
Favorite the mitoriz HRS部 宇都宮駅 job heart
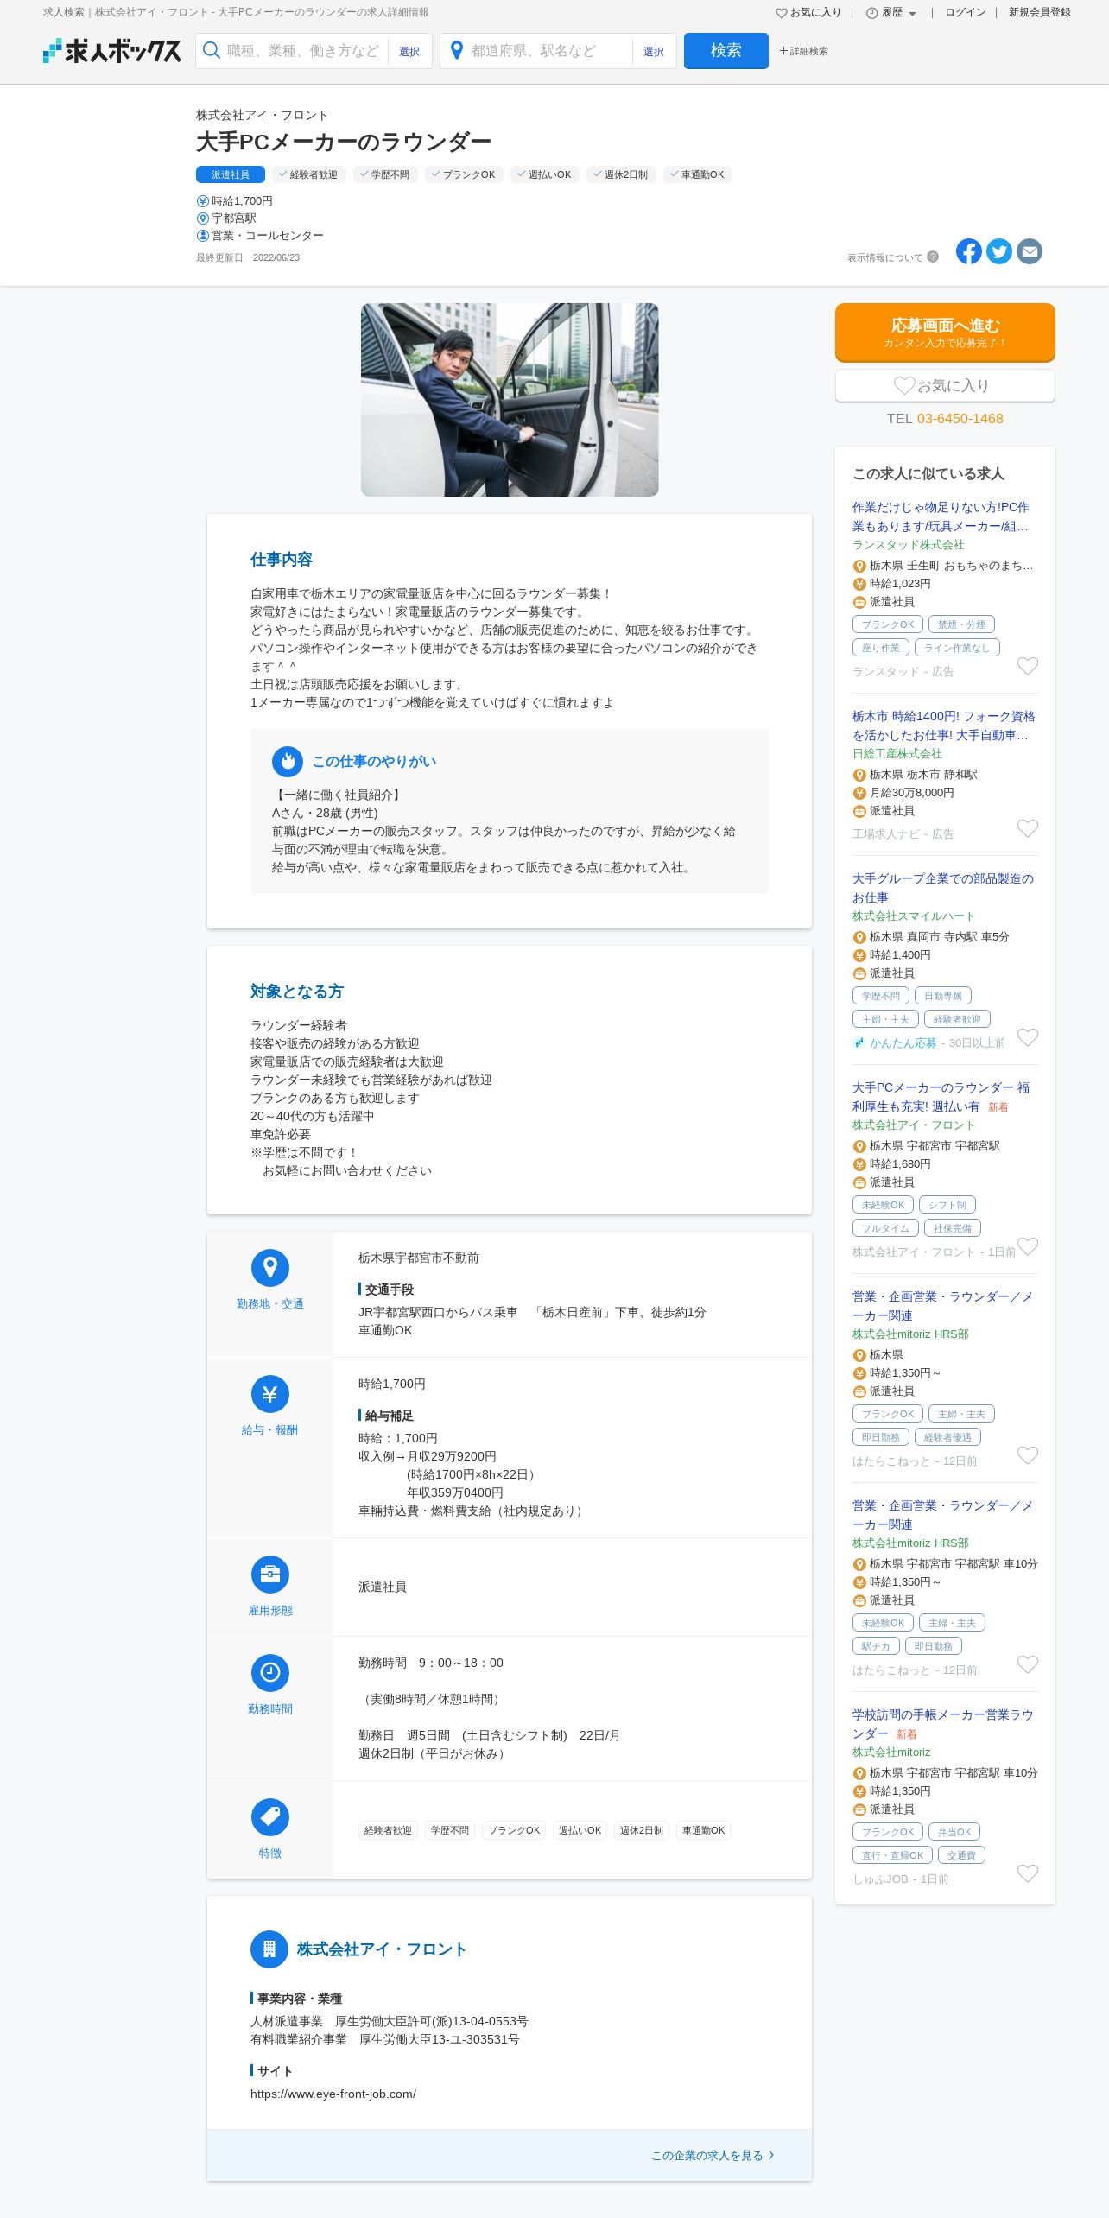coord(1028,1664)
